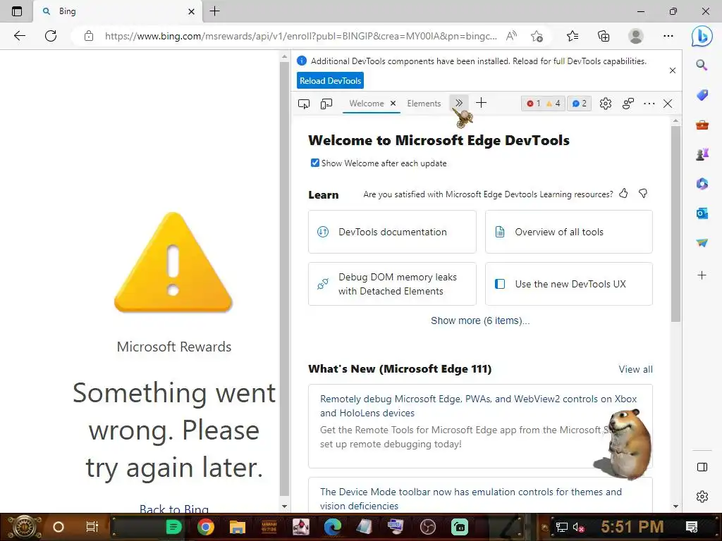Open the 2 issues counter
The image size is (722, 541).
pyautogui.click(x=579, y=104)
